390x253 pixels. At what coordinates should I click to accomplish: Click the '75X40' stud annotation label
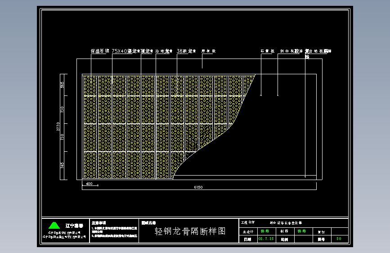[126, 51]
